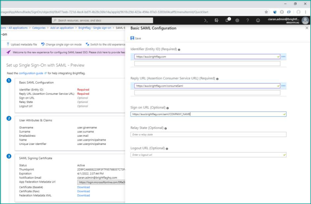Screen dimensions: 311x204
Task: Click the Identifier field with https://aus.brightflag.com
Action: (x=207, y=57)
